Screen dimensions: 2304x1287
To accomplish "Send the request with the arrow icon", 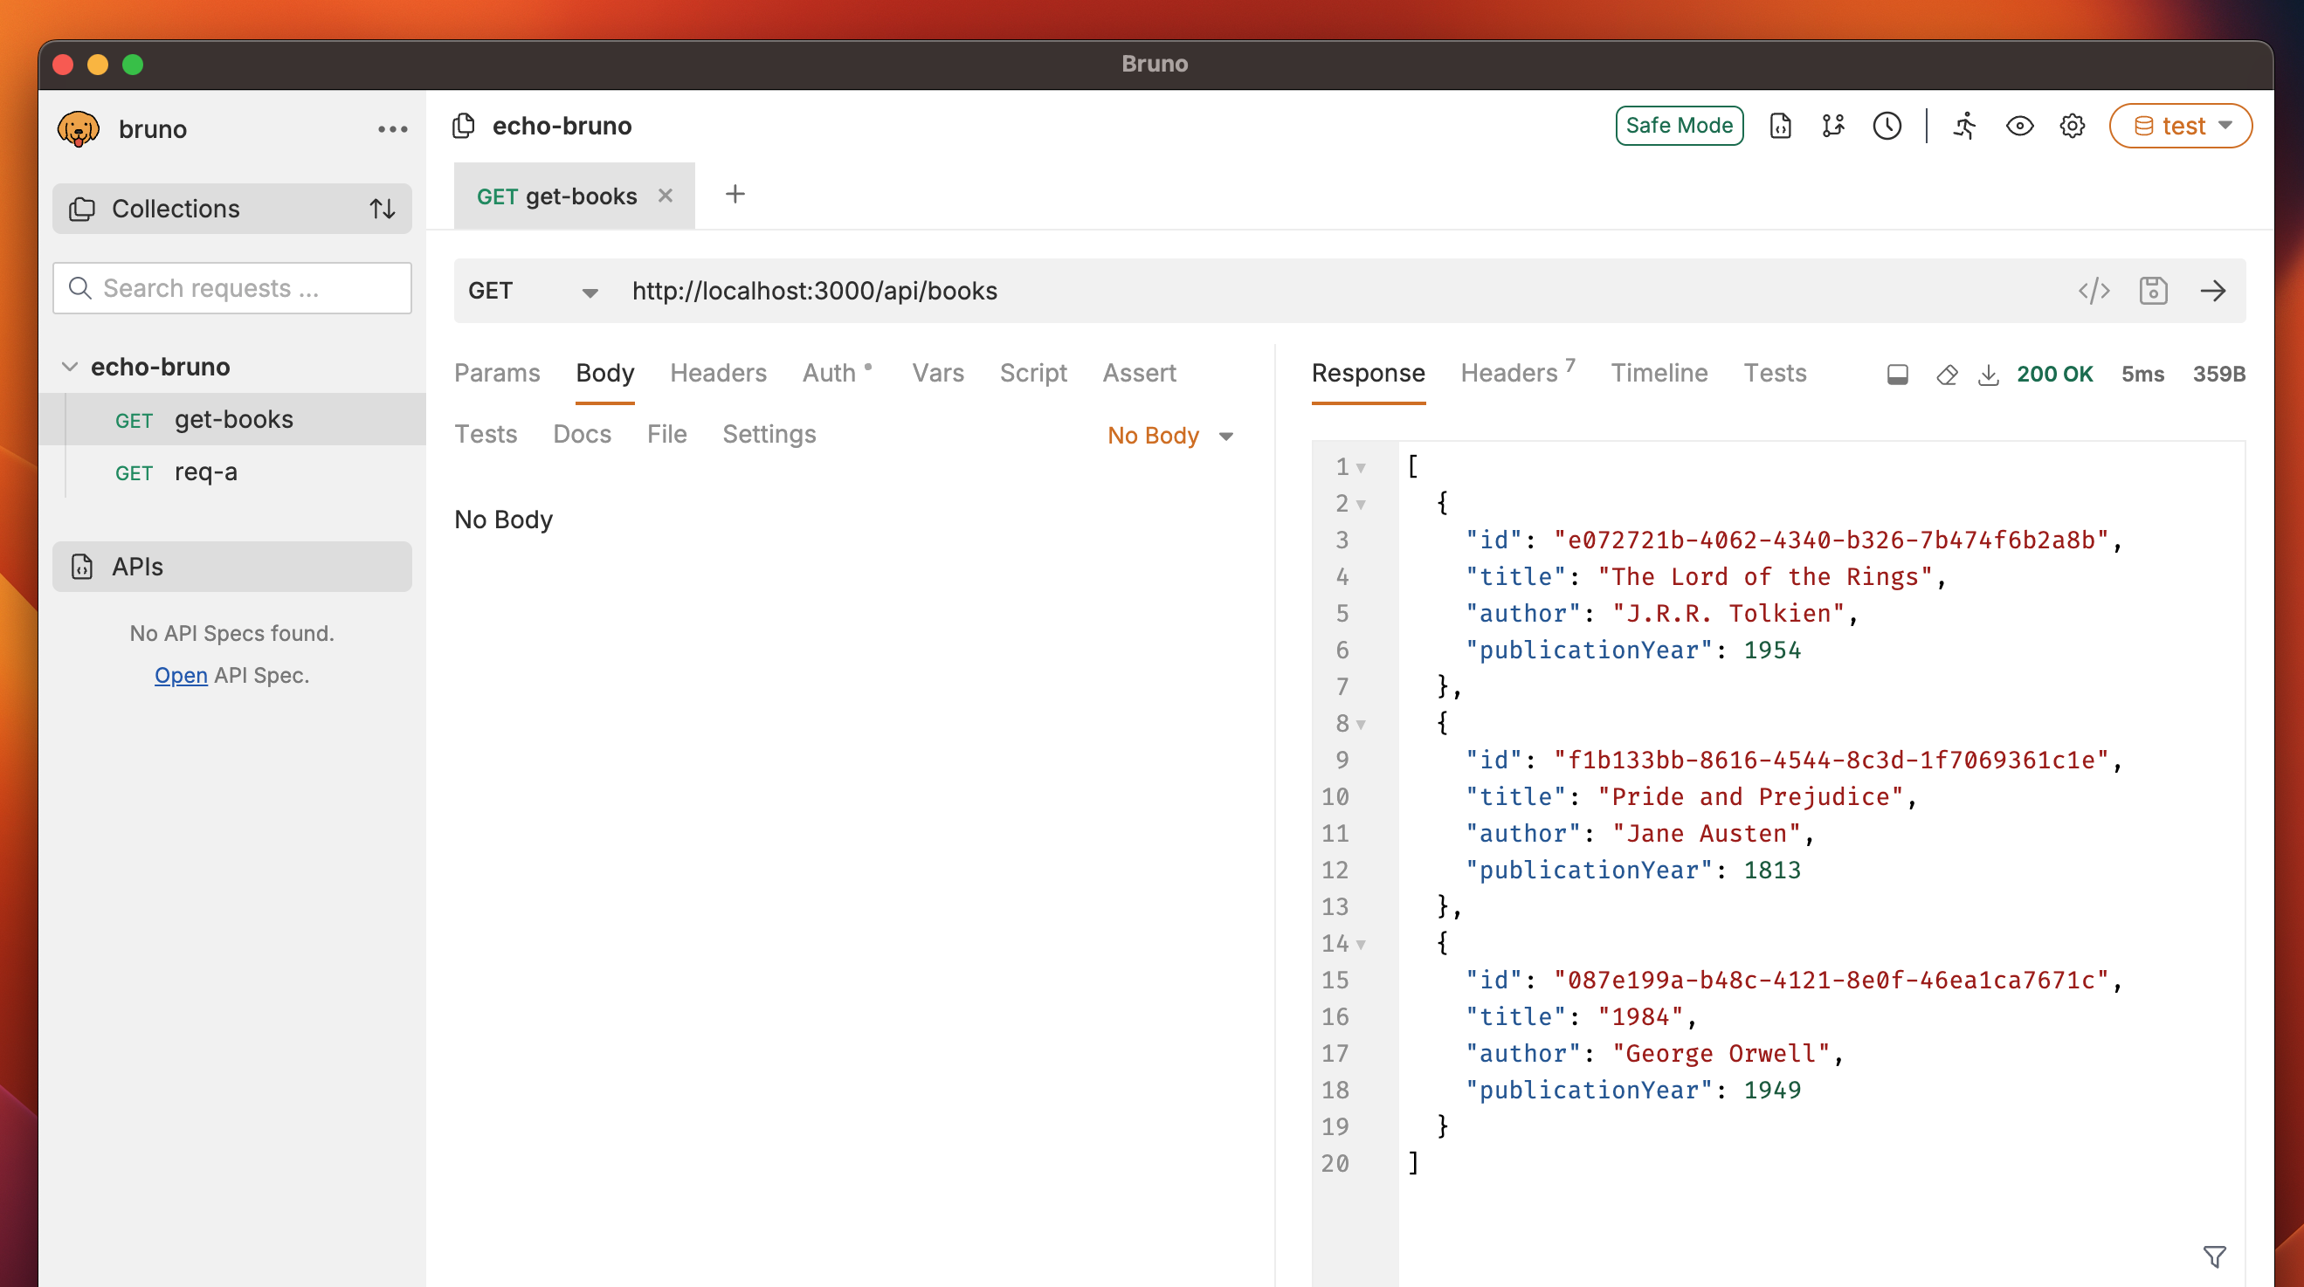I will point(2214,291).
